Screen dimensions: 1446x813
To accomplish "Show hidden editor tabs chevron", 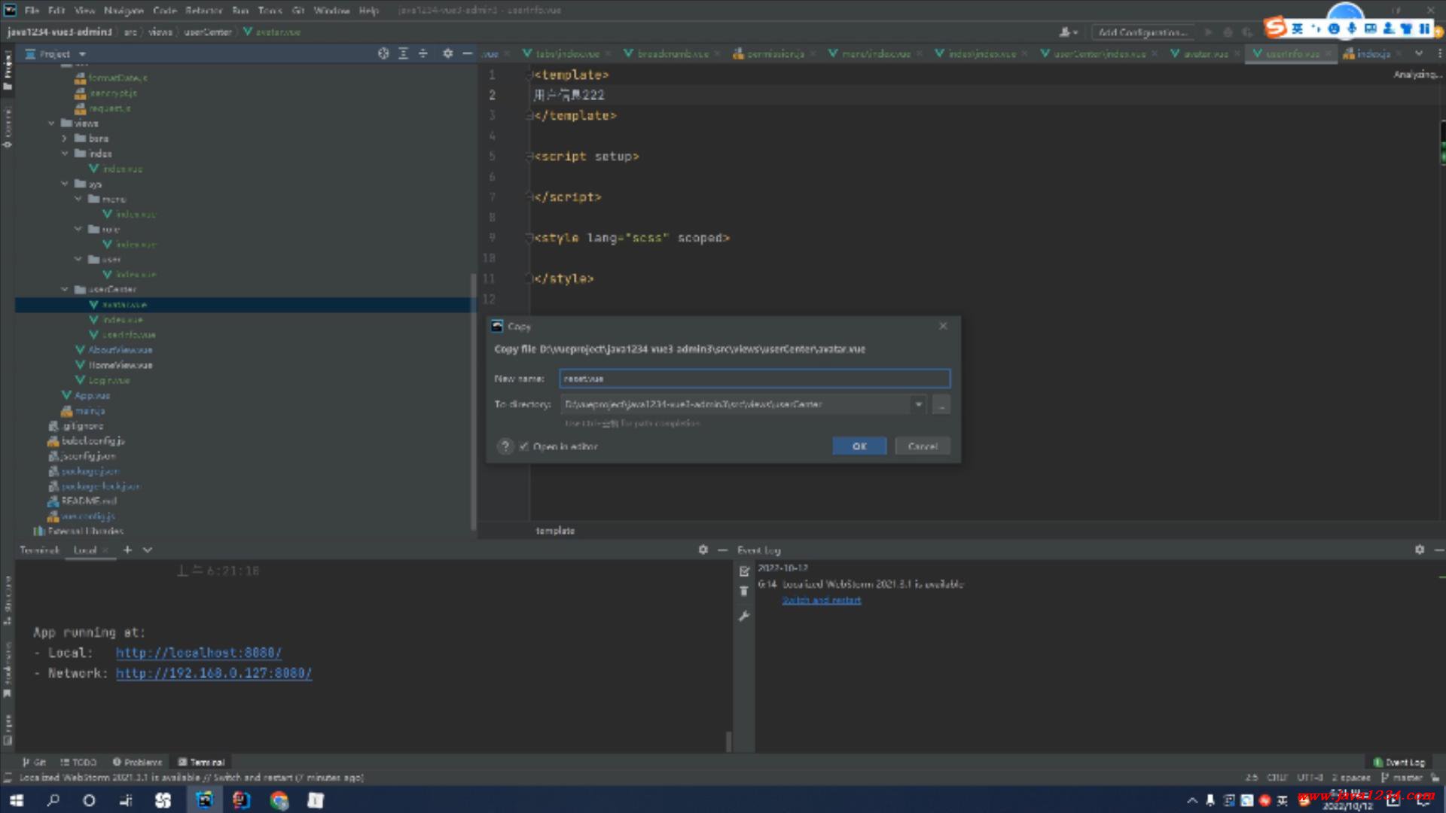I will point(1419,53).
